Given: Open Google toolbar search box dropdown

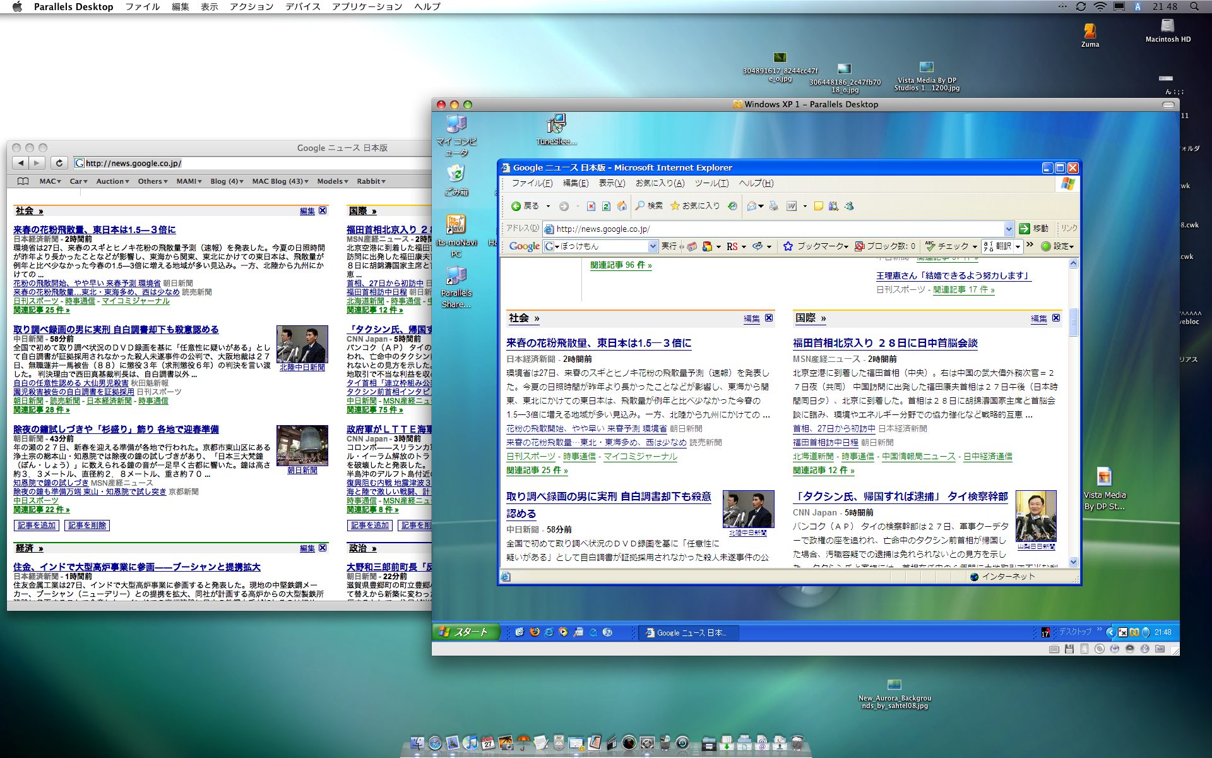Looking at the screenshot, I should tap(653, 246).
